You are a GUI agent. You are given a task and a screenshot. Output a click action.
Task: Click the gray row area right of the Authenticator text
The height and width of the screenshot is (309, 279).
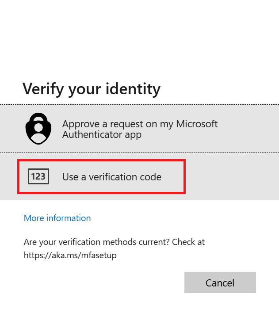[248, 129]
